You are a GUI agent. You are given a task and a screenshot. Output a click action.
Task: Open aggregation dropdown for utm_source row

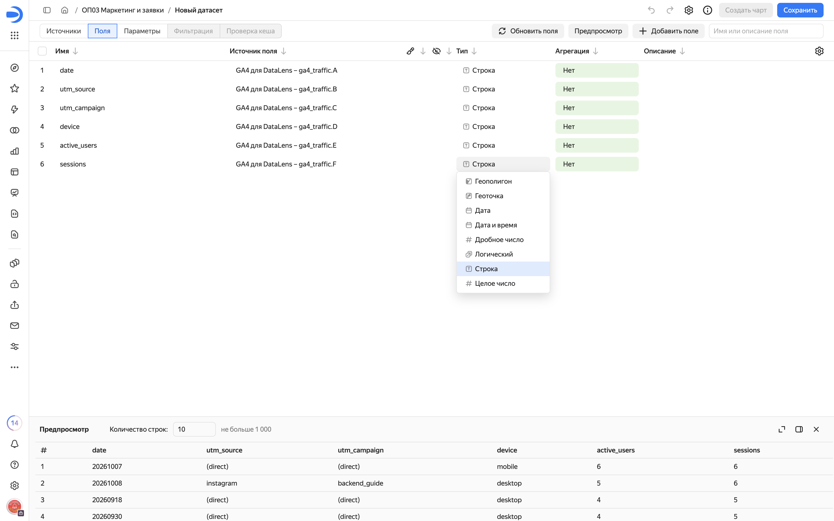pyautogui.click(x=597, y=89)
